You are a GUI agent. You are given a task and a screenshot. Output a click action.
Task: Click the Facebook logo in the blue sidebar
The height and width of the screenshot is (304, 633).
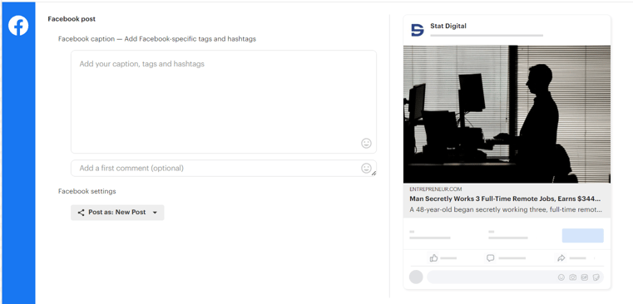18,26
